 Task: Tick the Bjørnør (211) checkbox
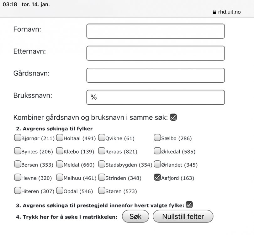[x=17, y=138]
